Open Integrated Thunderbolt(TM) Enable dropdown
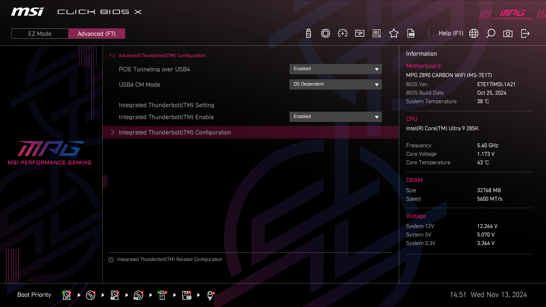 335,117
